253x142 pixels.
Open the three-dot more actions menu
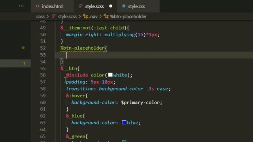(21, 6)
